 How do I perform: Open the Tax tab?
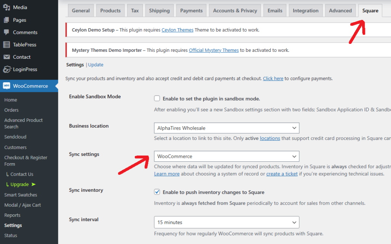(135, 11)
